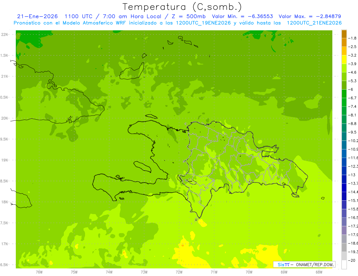Click the '74W' longitude label
358x276 pixels.
pyautogui.click(x=109, y=272)
